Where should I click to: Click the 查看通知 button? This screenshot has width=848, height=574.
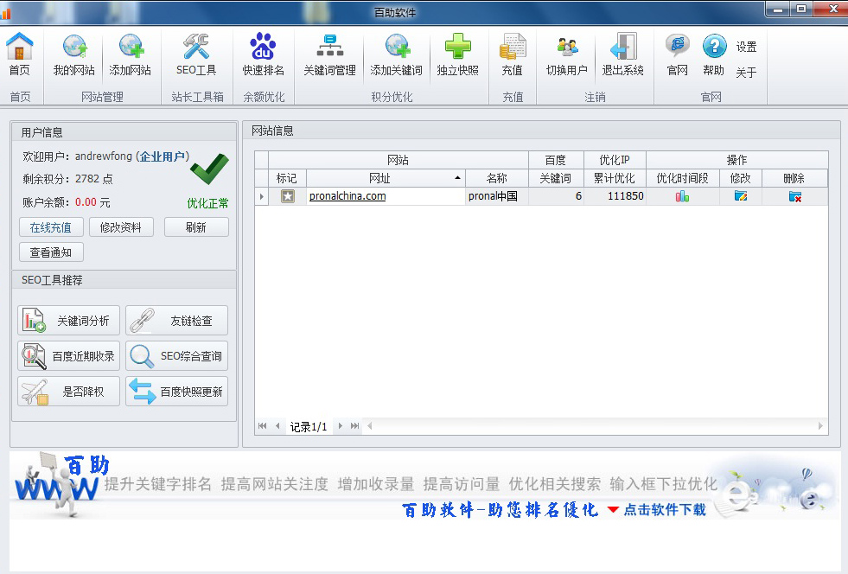click(51, 252)
